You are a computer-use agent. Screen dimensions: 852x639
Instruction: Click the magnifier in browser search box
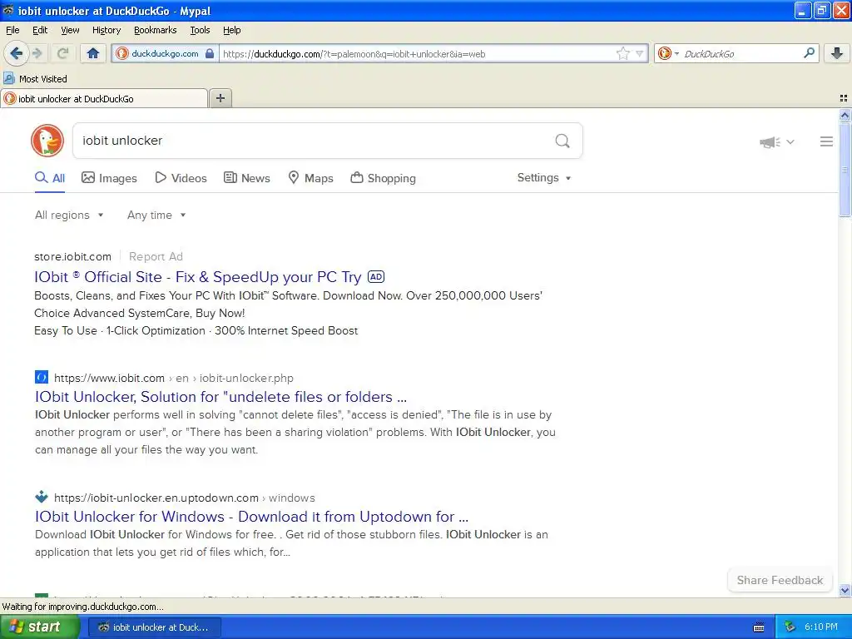click(x=809, y=53)
